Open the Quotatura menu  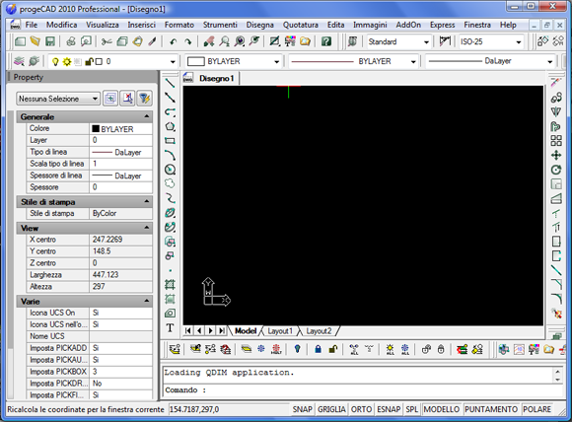click(300, 25)
